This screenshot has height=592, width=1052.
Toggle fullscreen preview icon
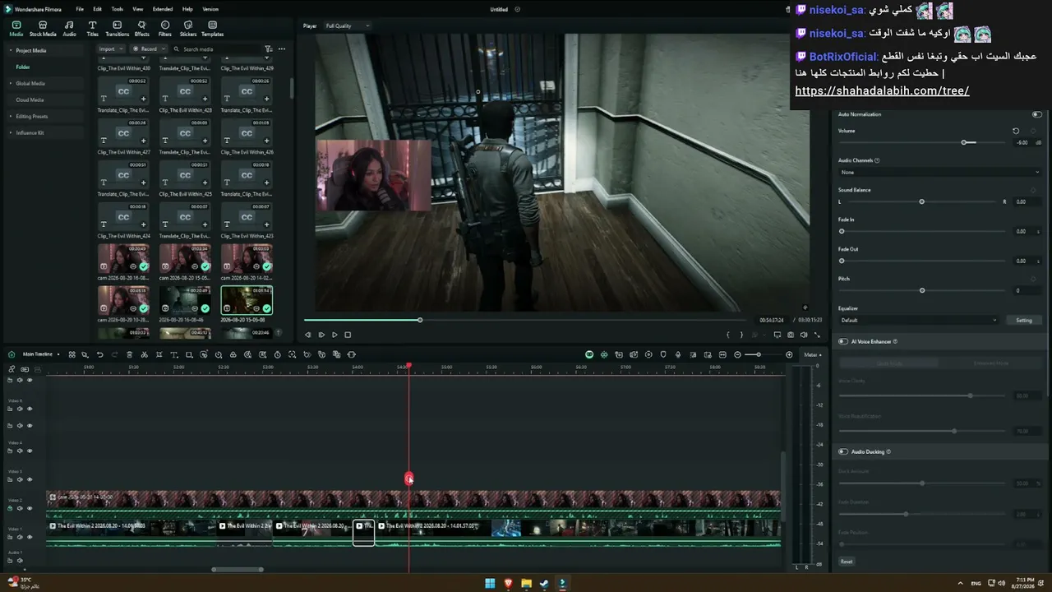817,335
